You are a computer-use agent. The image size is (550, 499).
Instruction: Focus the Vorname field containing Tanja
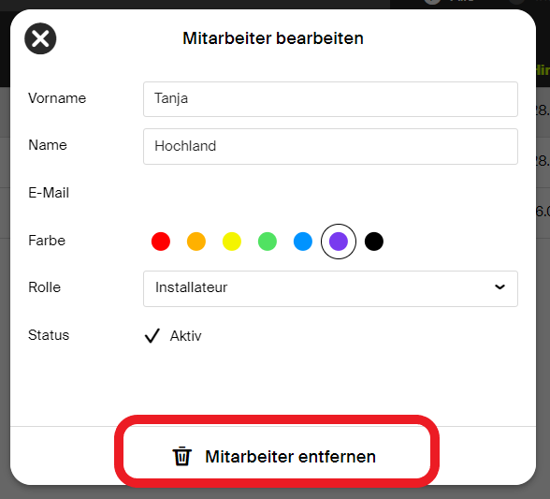pos(330,99)
